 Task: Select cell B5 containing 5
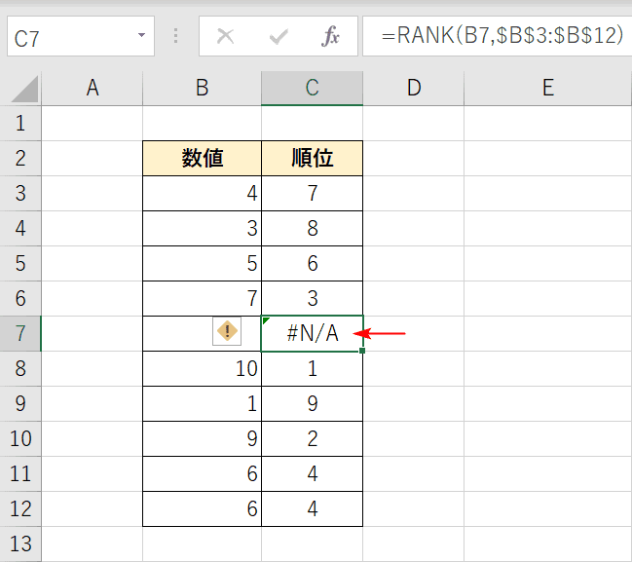pos(202,263)
